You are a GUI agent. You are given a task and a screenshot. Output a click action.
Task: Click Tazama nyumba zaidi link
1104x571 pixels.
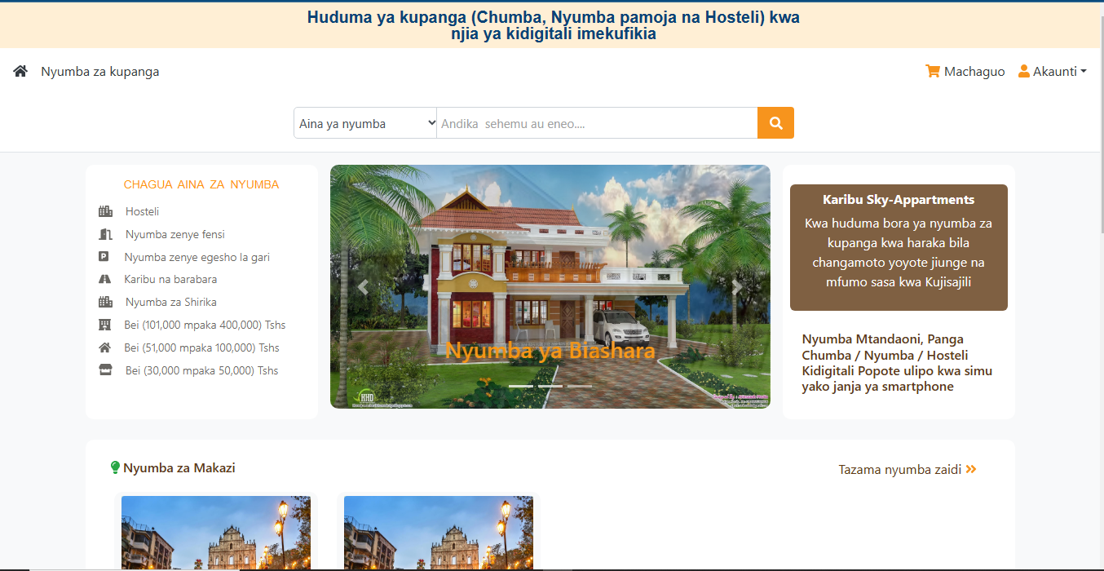click(899, 470)
